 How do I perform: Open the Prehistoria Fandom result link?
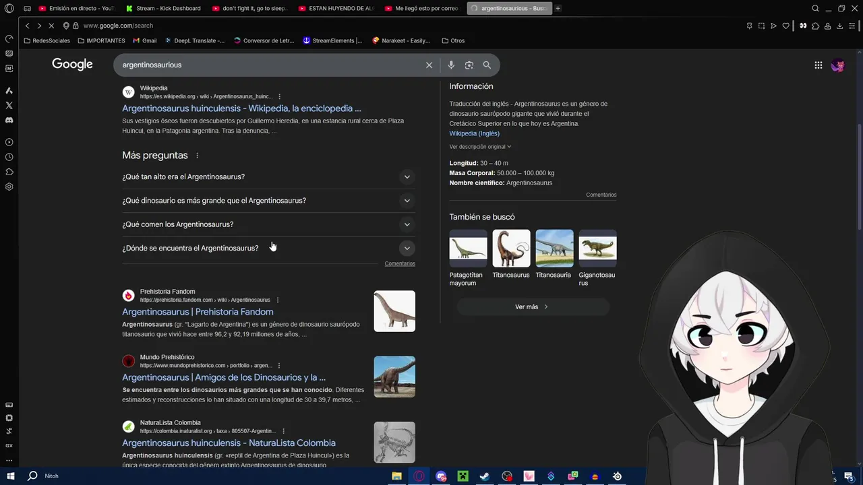tap(198, 312)
